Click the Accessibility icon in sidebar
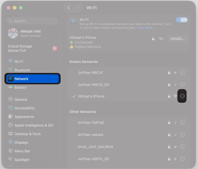The image size is (198, 169). (10, 108)
